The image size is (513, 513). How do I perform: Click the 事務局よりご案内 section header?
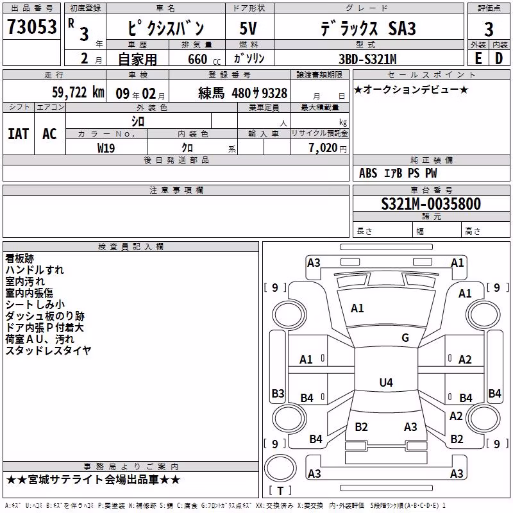coord(131,467)
